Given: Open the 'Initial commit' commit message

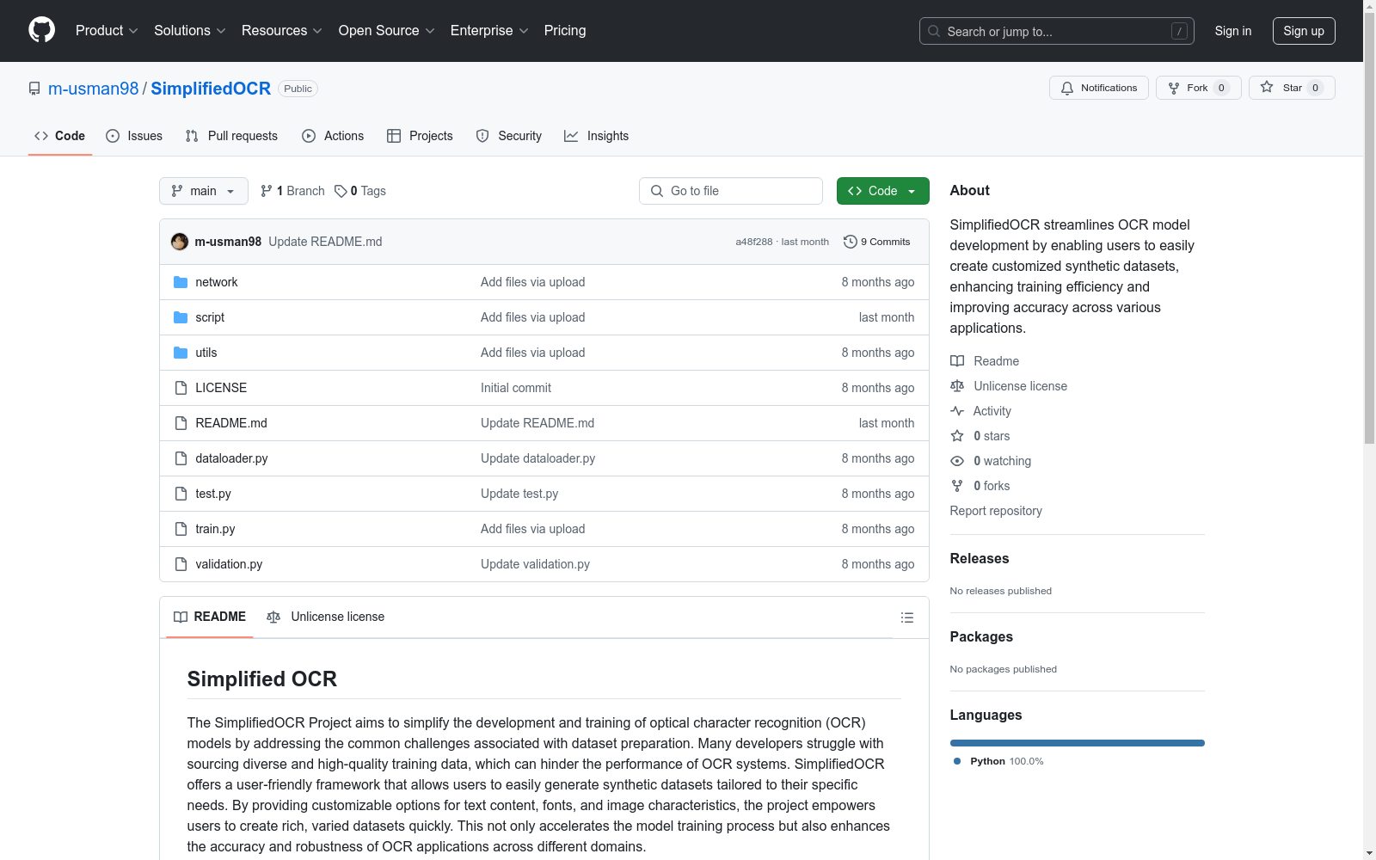Looking at the screenshot, I should coord(516,388).
